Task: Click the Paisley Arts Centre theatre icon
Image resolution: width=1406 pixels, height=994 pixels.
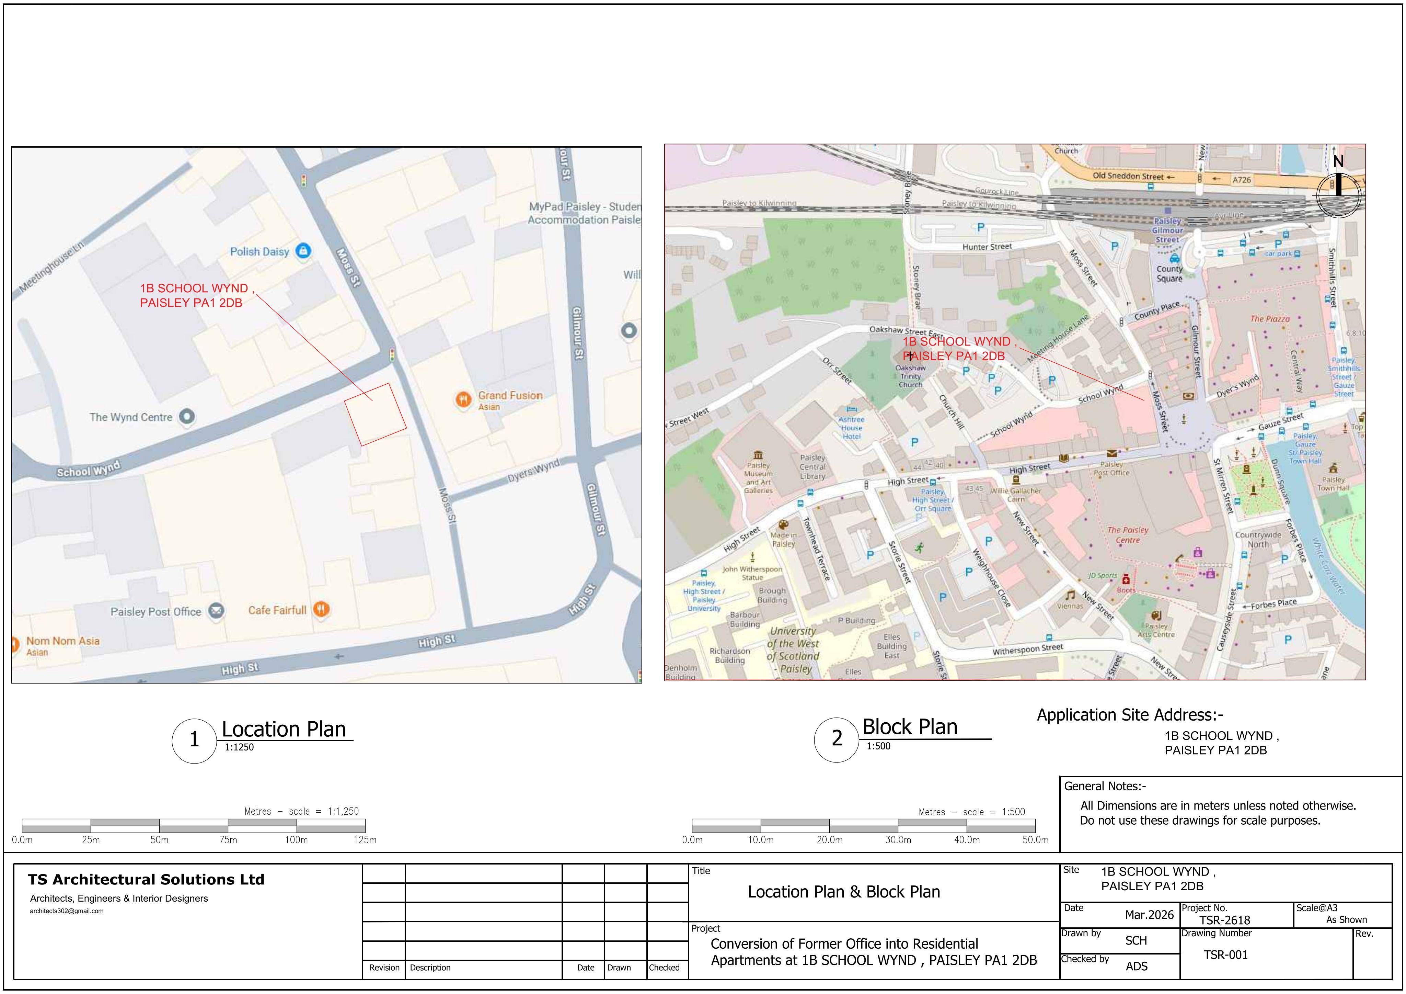Action: pyautogui.click(x=1156, y=616)
